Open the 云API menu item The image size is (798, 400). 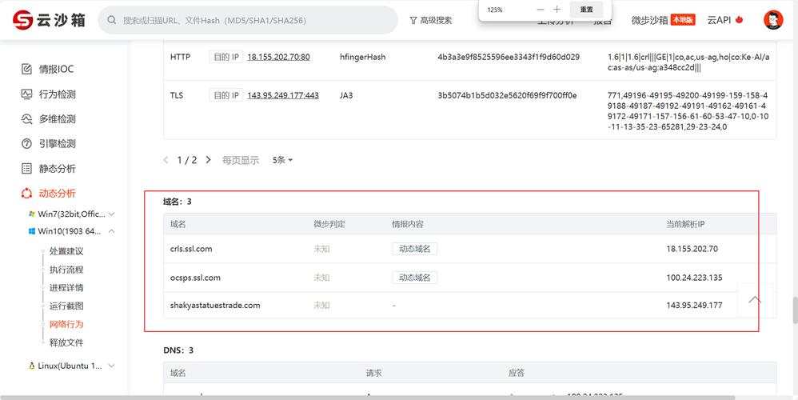725,20
